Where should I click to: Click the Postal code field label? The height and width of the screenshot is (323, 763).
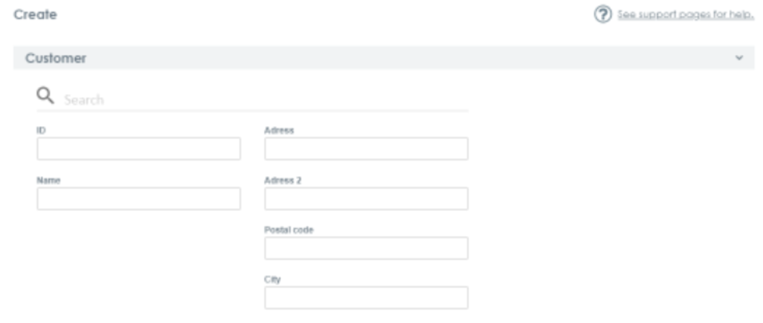pyautogui.click(x=289, y=230)
